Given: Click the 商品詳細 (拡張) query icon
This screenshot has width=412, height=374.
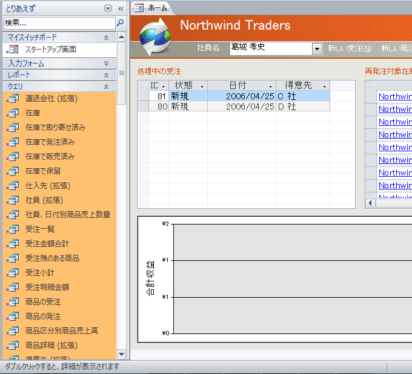Looking at the screenshot, I should [13, 346].
